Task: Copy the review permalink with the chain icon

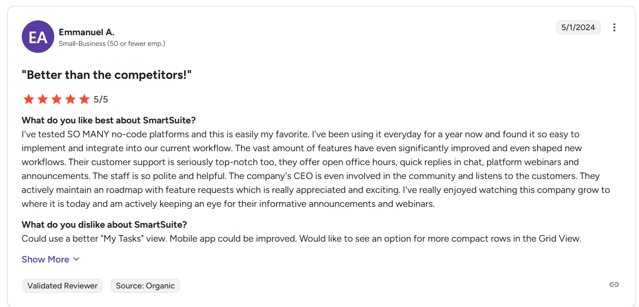Action: (614, 285)
